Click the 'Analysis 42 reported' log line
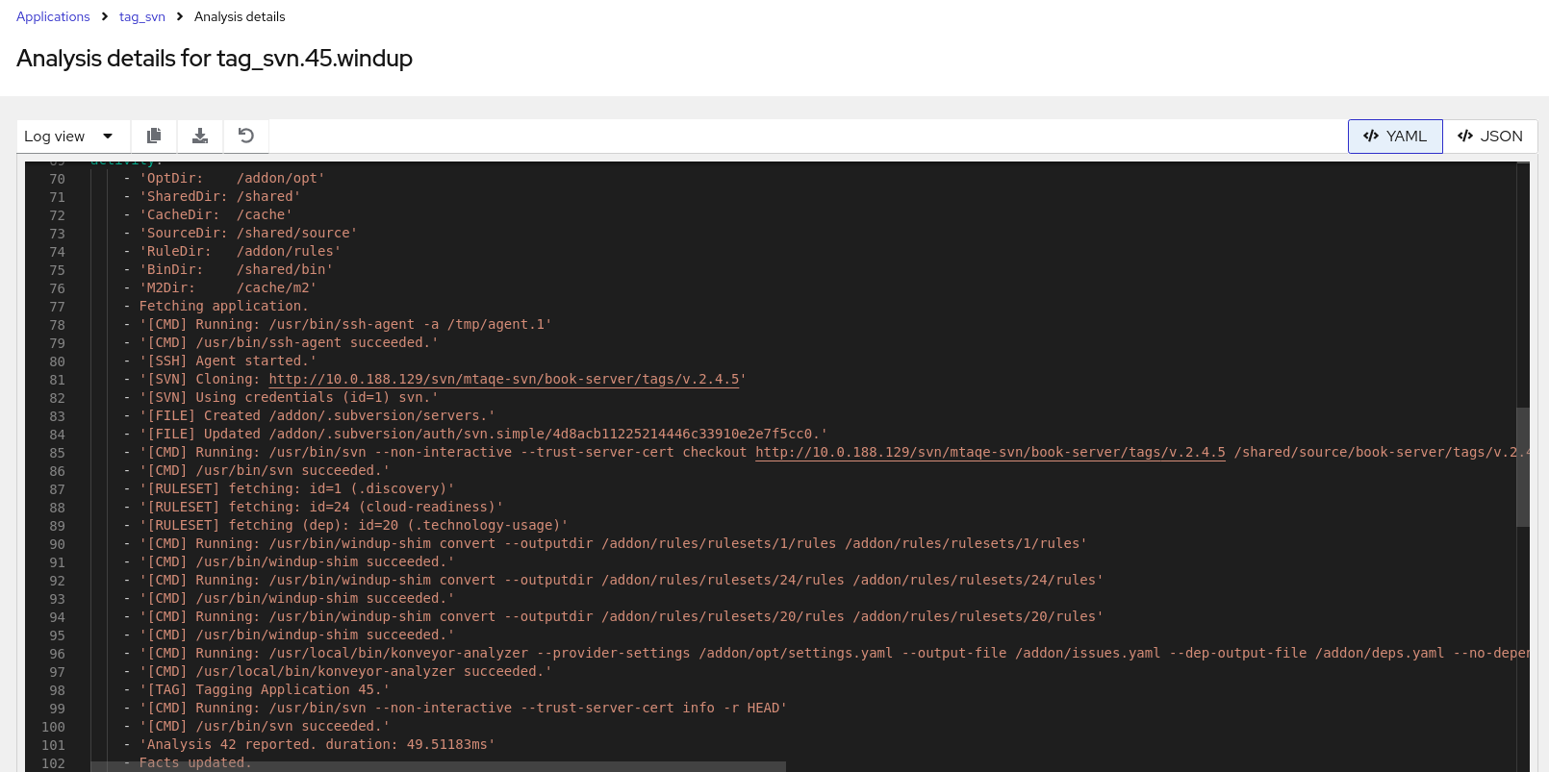The image size is (1549, 772). (x=317, y=744)
